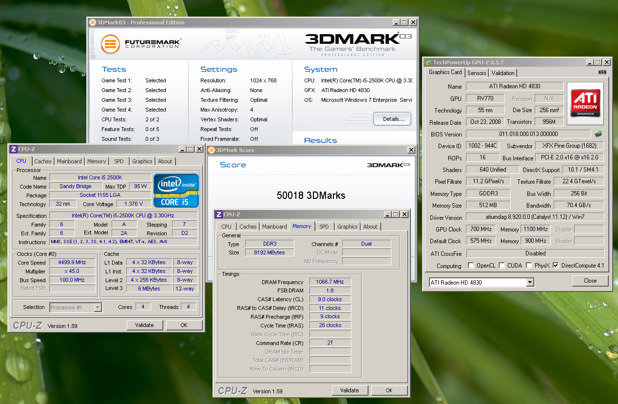The width and height of the screenshot is (618, 404).
Task: Click the GPU-Z title bar app icon
Action: click(428, 62)
